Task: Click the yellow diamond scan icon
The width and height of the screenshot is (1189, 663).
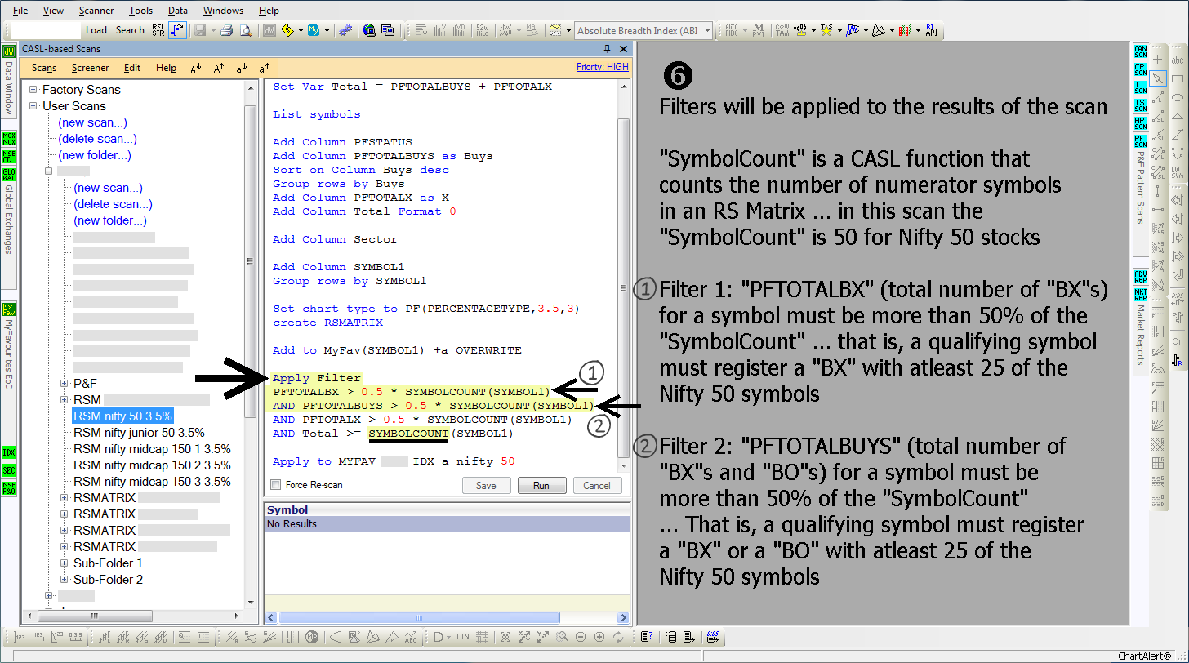Action: [x=287, y=30]
